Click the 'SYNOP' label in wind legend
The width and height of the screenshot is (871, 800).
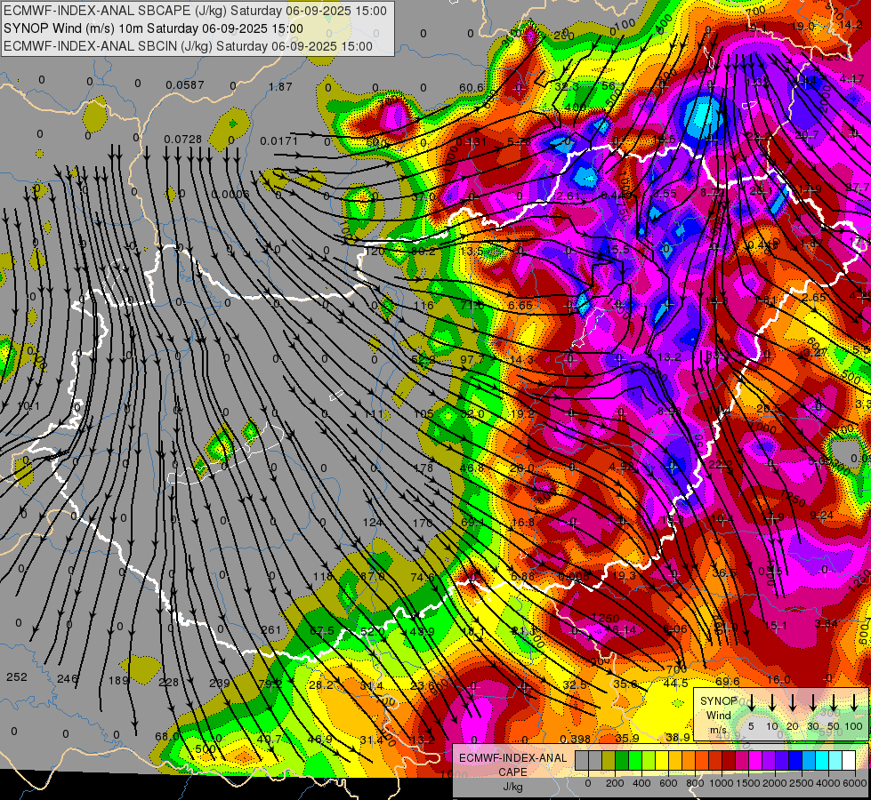718,701
